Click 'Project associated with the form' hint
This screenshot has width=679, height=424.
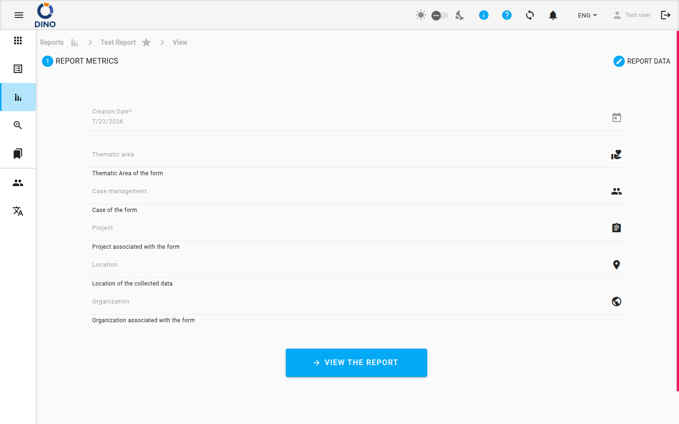pos(136,247)
